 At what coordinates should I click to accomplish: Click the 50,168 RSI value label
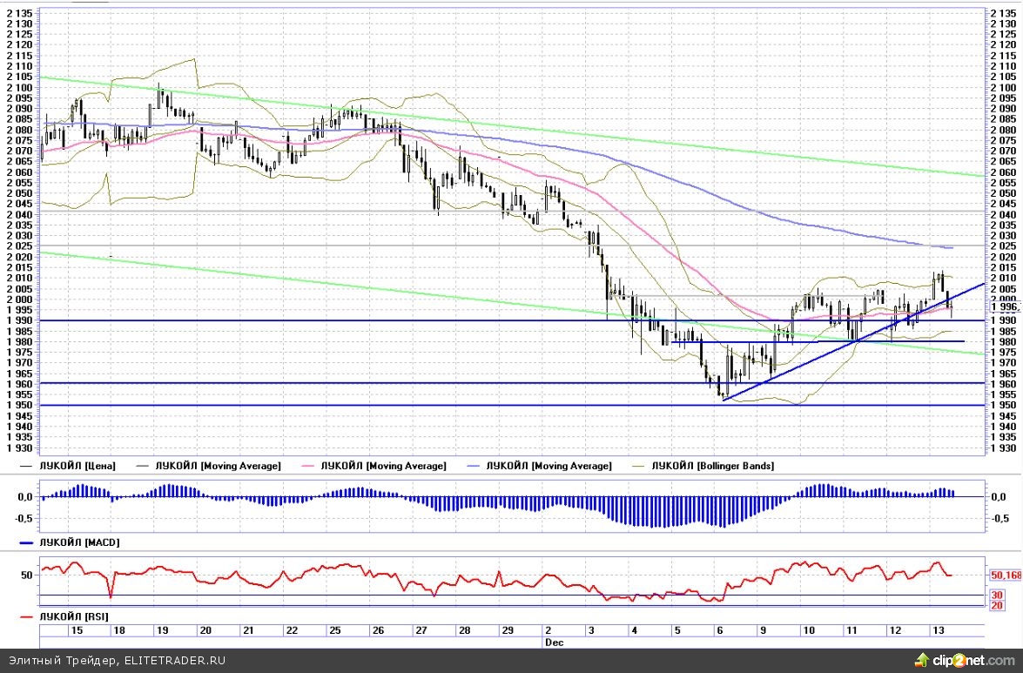click(x=1006, y=575)
